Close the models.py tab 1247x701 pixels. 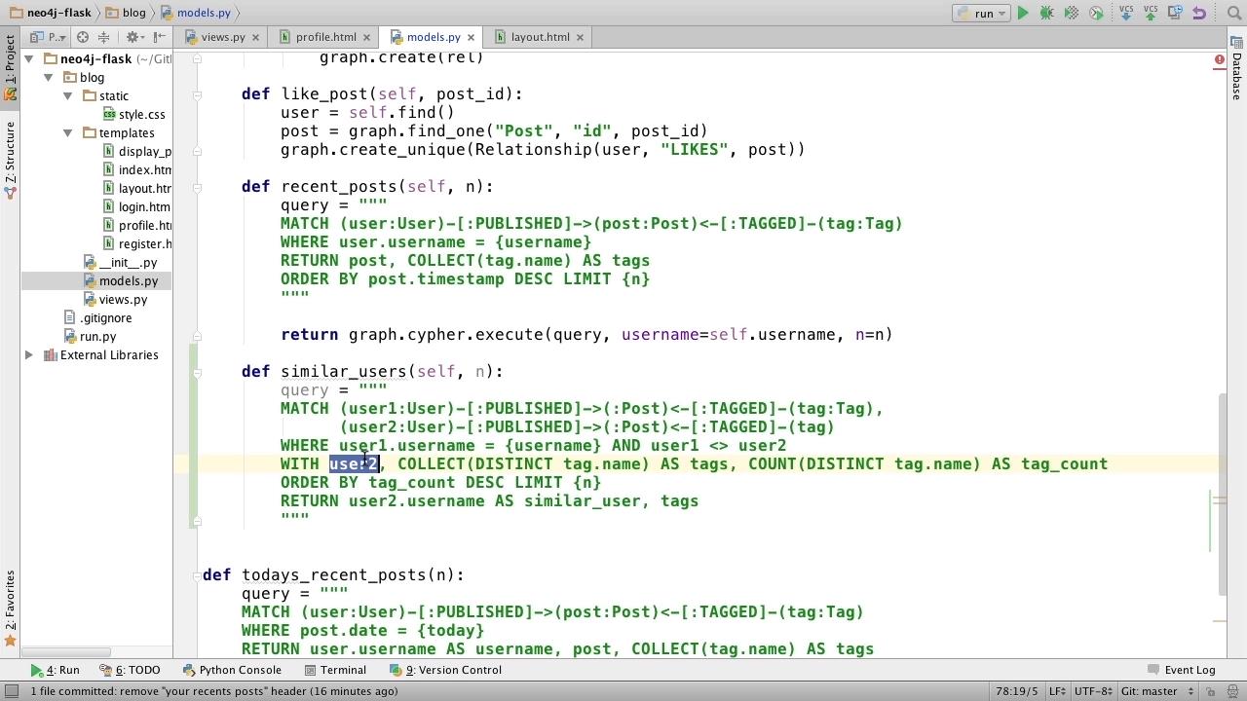[471, 37]
